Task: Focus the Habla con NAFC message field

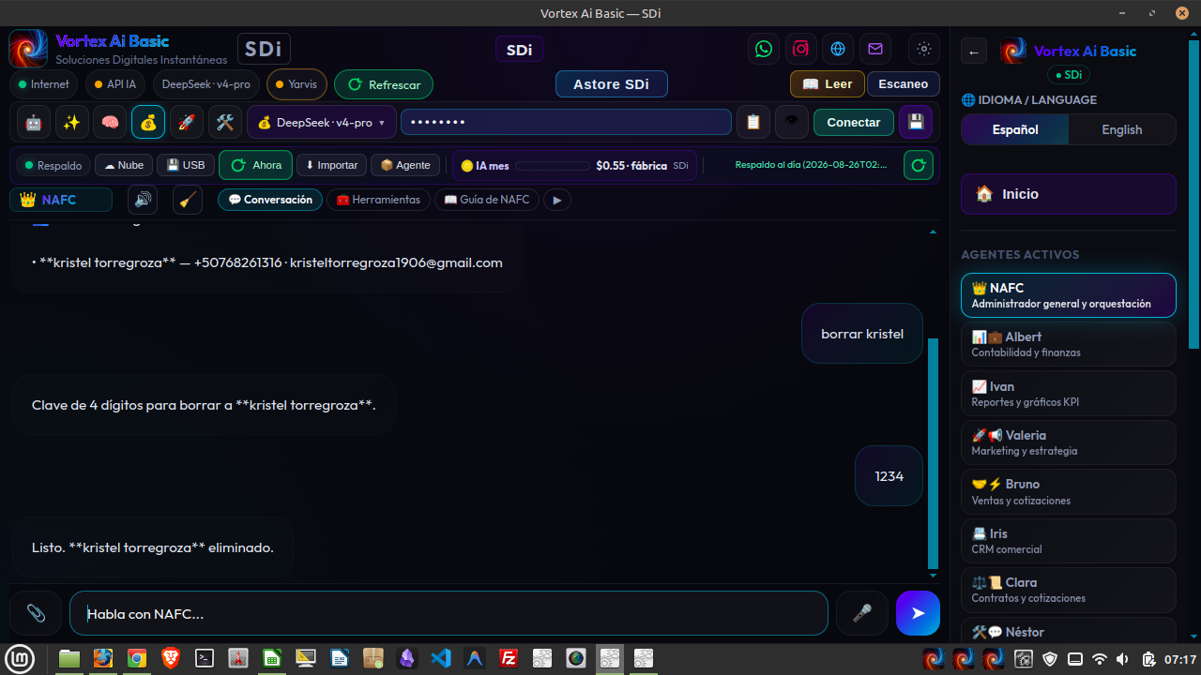Action: click(448, 613)
